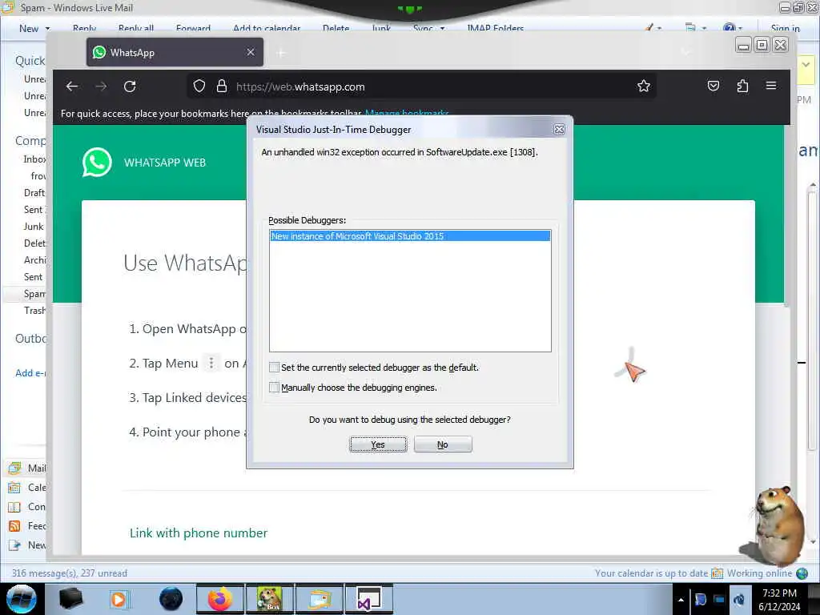The height and width of the screenshot is (615, 820).
Task: Click Firefox forward arrow button
Action: [x=101, y=86]
